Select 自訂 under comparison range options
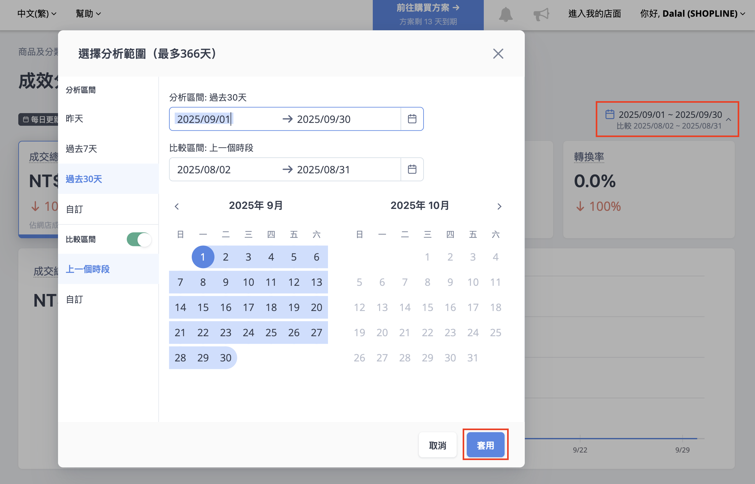The height and width of the screenshot is (484, 755). [108, 299]
